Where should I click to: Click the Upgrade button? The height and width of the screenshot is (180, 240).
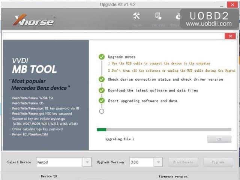point(218,162)
